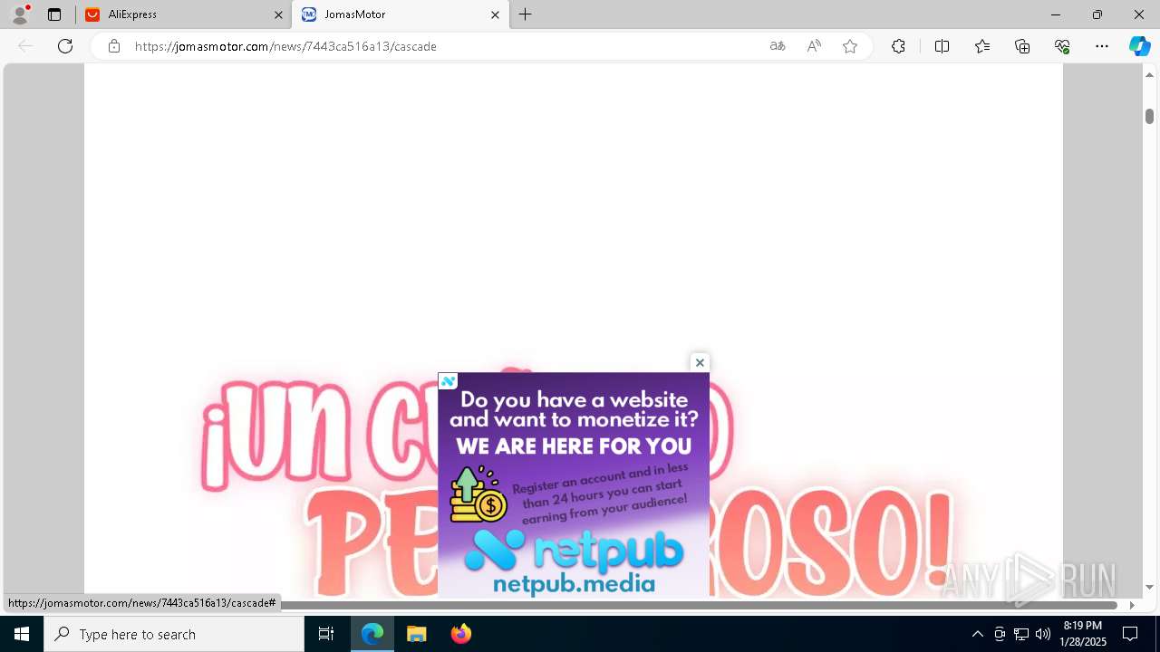1160x652 pixels.
Task: Toggle split screen view
Action: point(942,46)
